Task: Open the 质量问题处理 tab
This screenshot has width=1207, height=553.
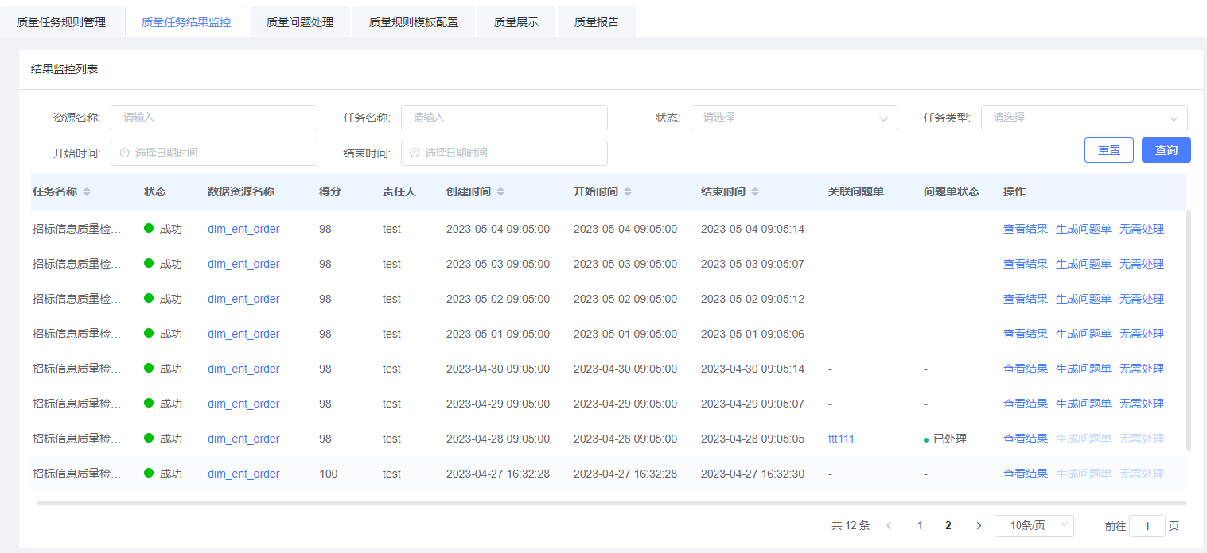Action: tap(300, 22)
